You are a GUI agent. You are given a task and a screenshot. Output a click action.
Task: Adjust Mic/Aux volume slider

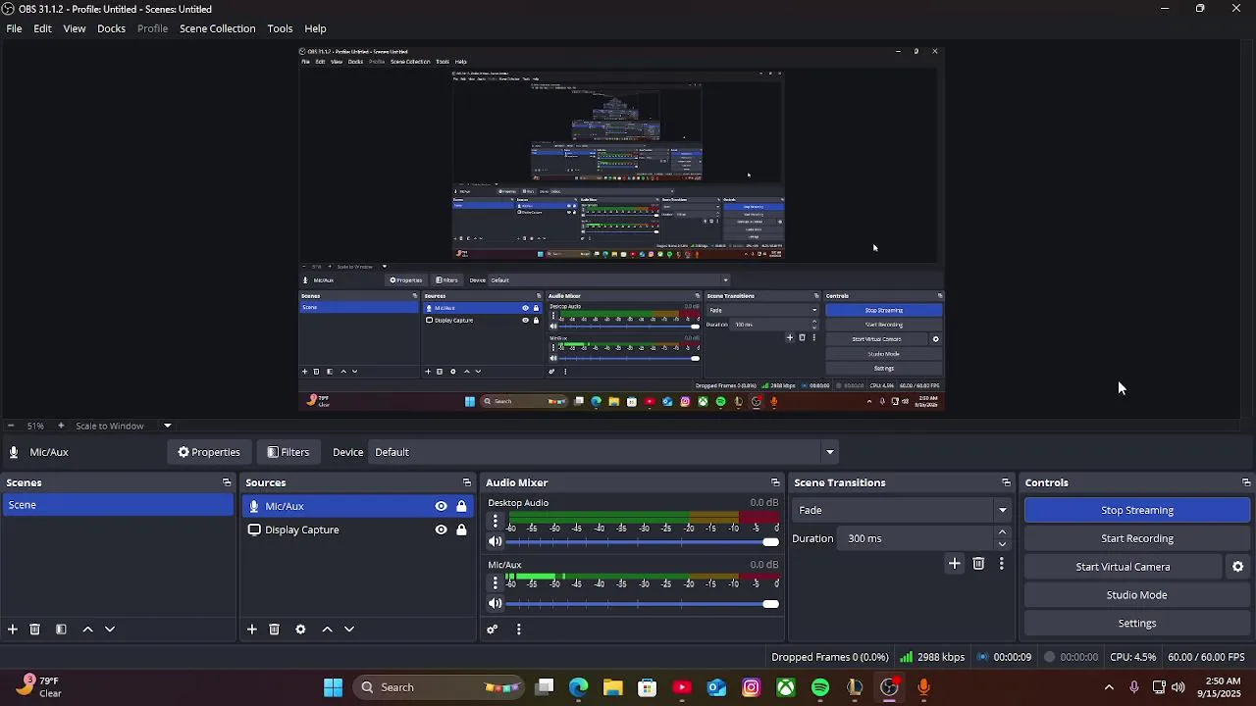click(x=643, y=604)
